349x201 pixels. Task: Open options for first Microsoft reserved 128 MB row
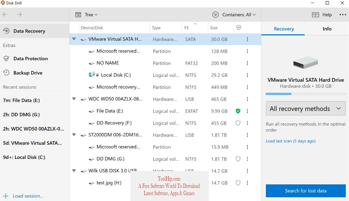click(247, 51)
